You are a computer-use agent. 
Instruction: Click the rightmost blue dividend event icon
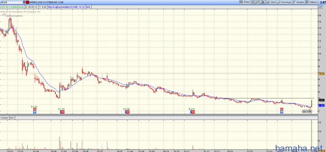tap(282, 112)
